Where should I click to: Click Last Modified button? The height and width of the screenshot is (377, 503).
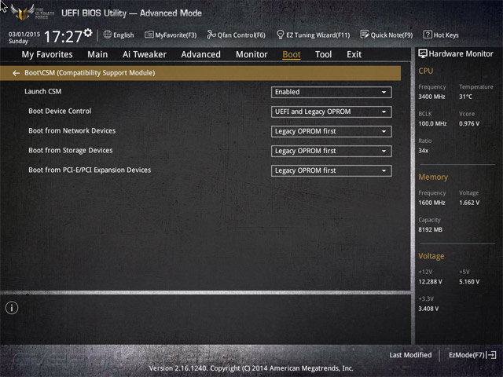point(410,355)
